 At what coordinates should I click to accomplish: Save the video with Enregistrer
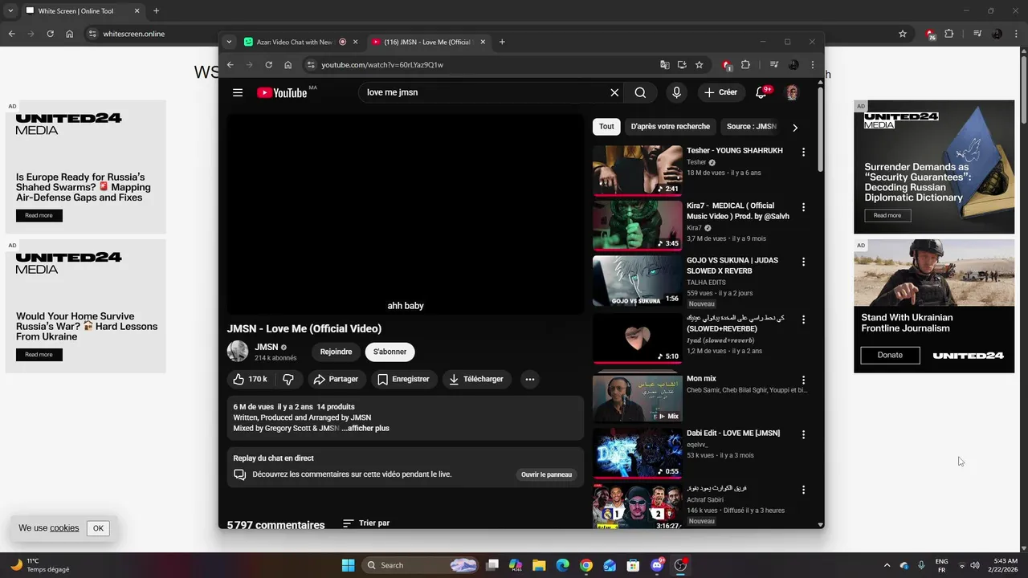tap(403, 379)
